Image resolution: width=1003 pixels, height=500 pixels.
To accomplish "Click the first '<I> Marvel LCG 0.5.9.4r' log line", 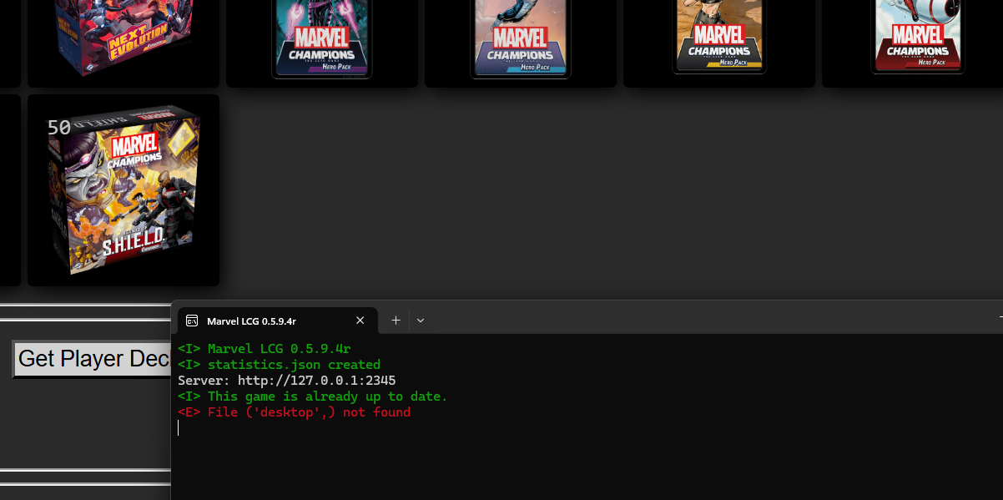I will point(264,349).
